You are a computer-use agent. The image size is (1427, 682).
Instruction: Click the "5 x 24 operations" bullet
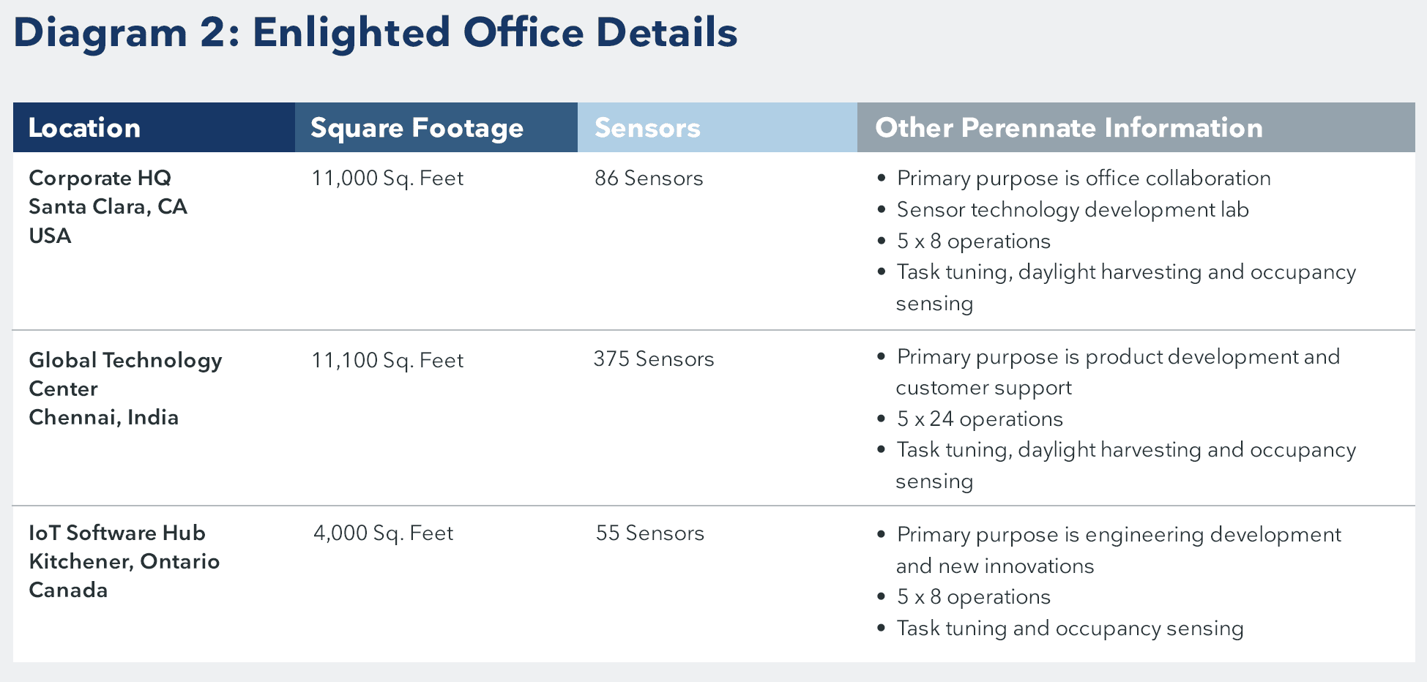(x=979, y=419)
